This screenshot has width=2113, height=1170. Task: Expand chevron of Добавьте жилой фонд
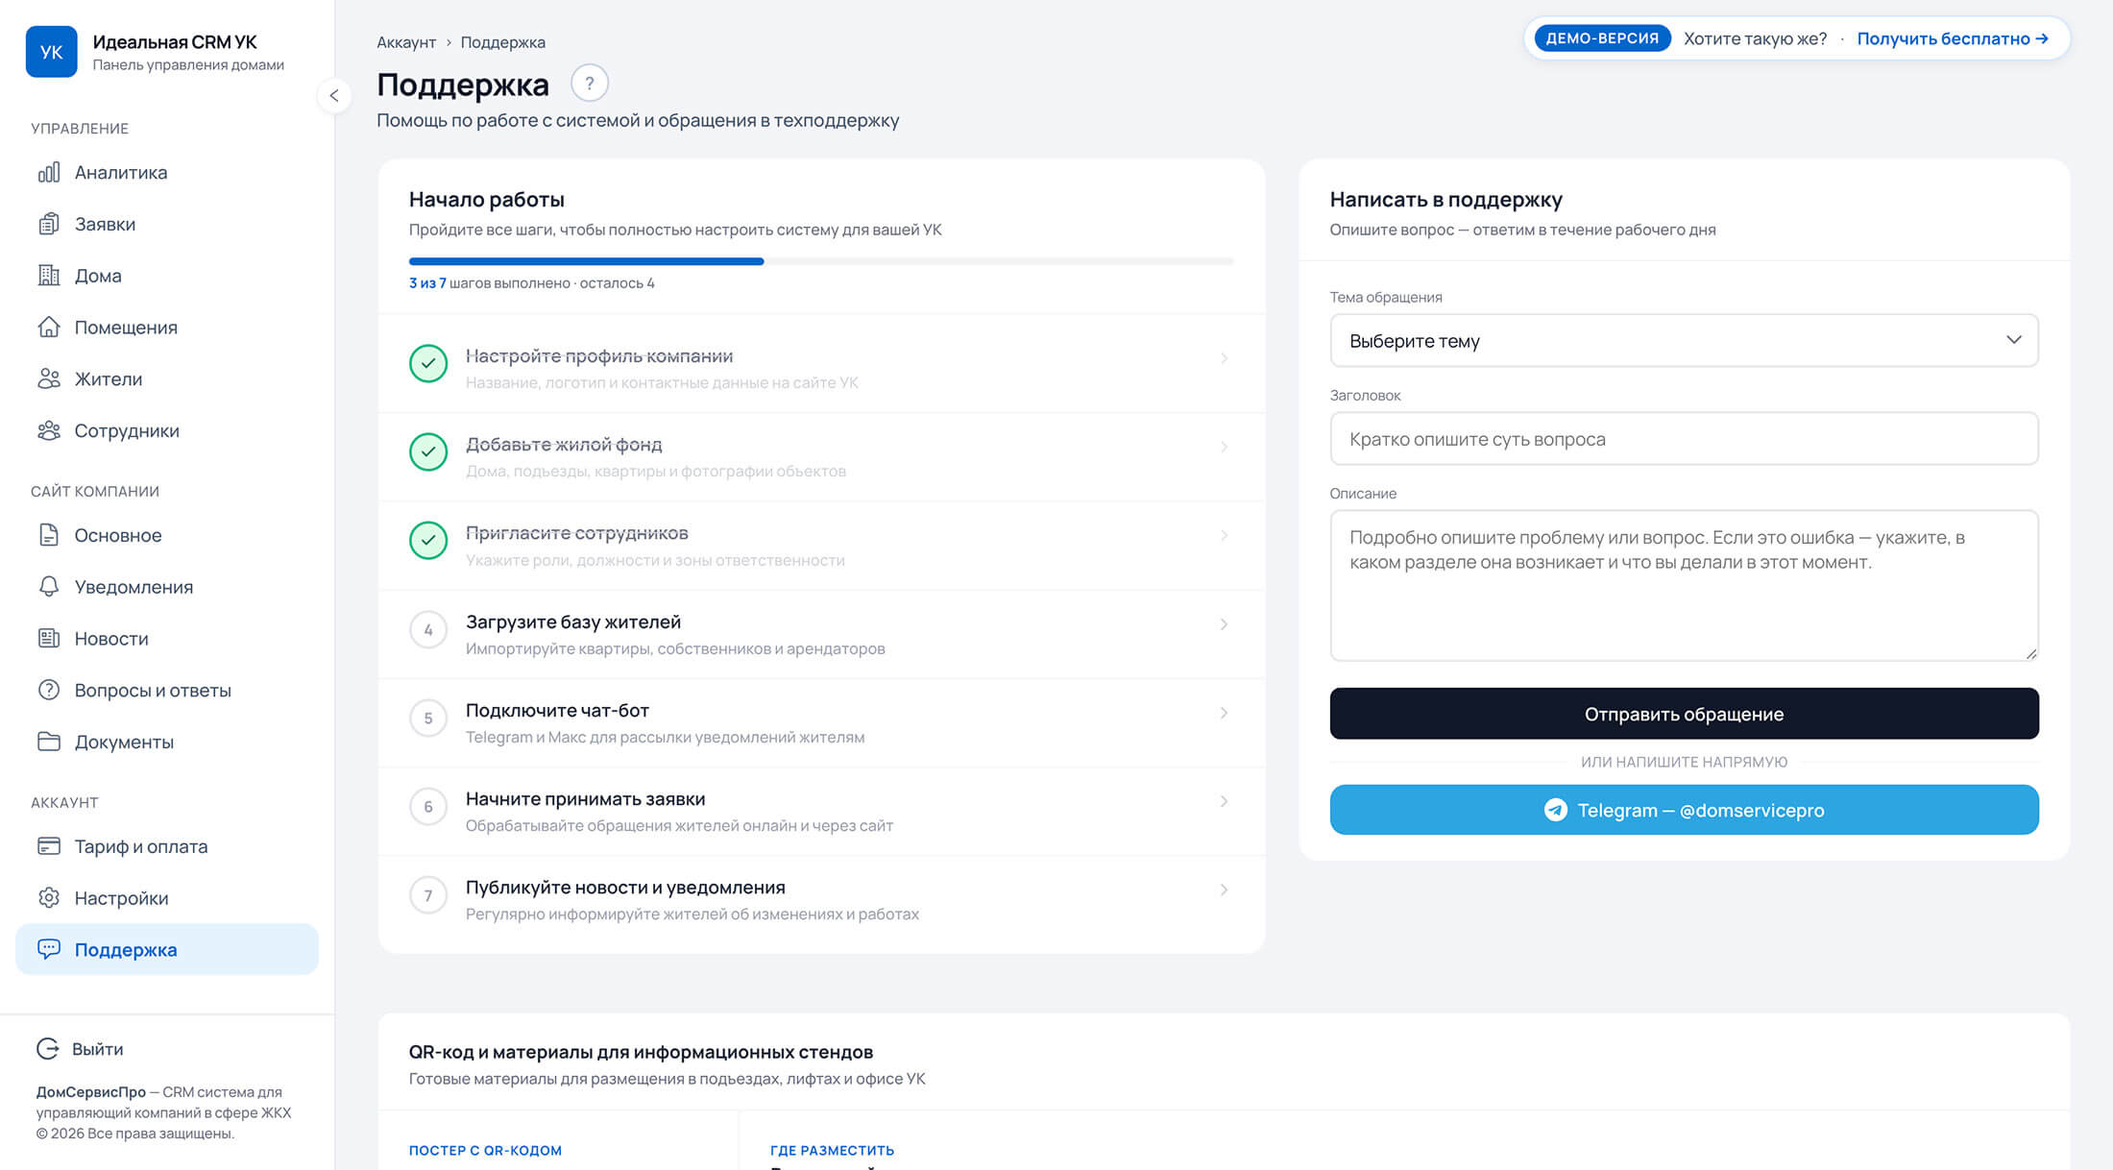(1224, 447)
